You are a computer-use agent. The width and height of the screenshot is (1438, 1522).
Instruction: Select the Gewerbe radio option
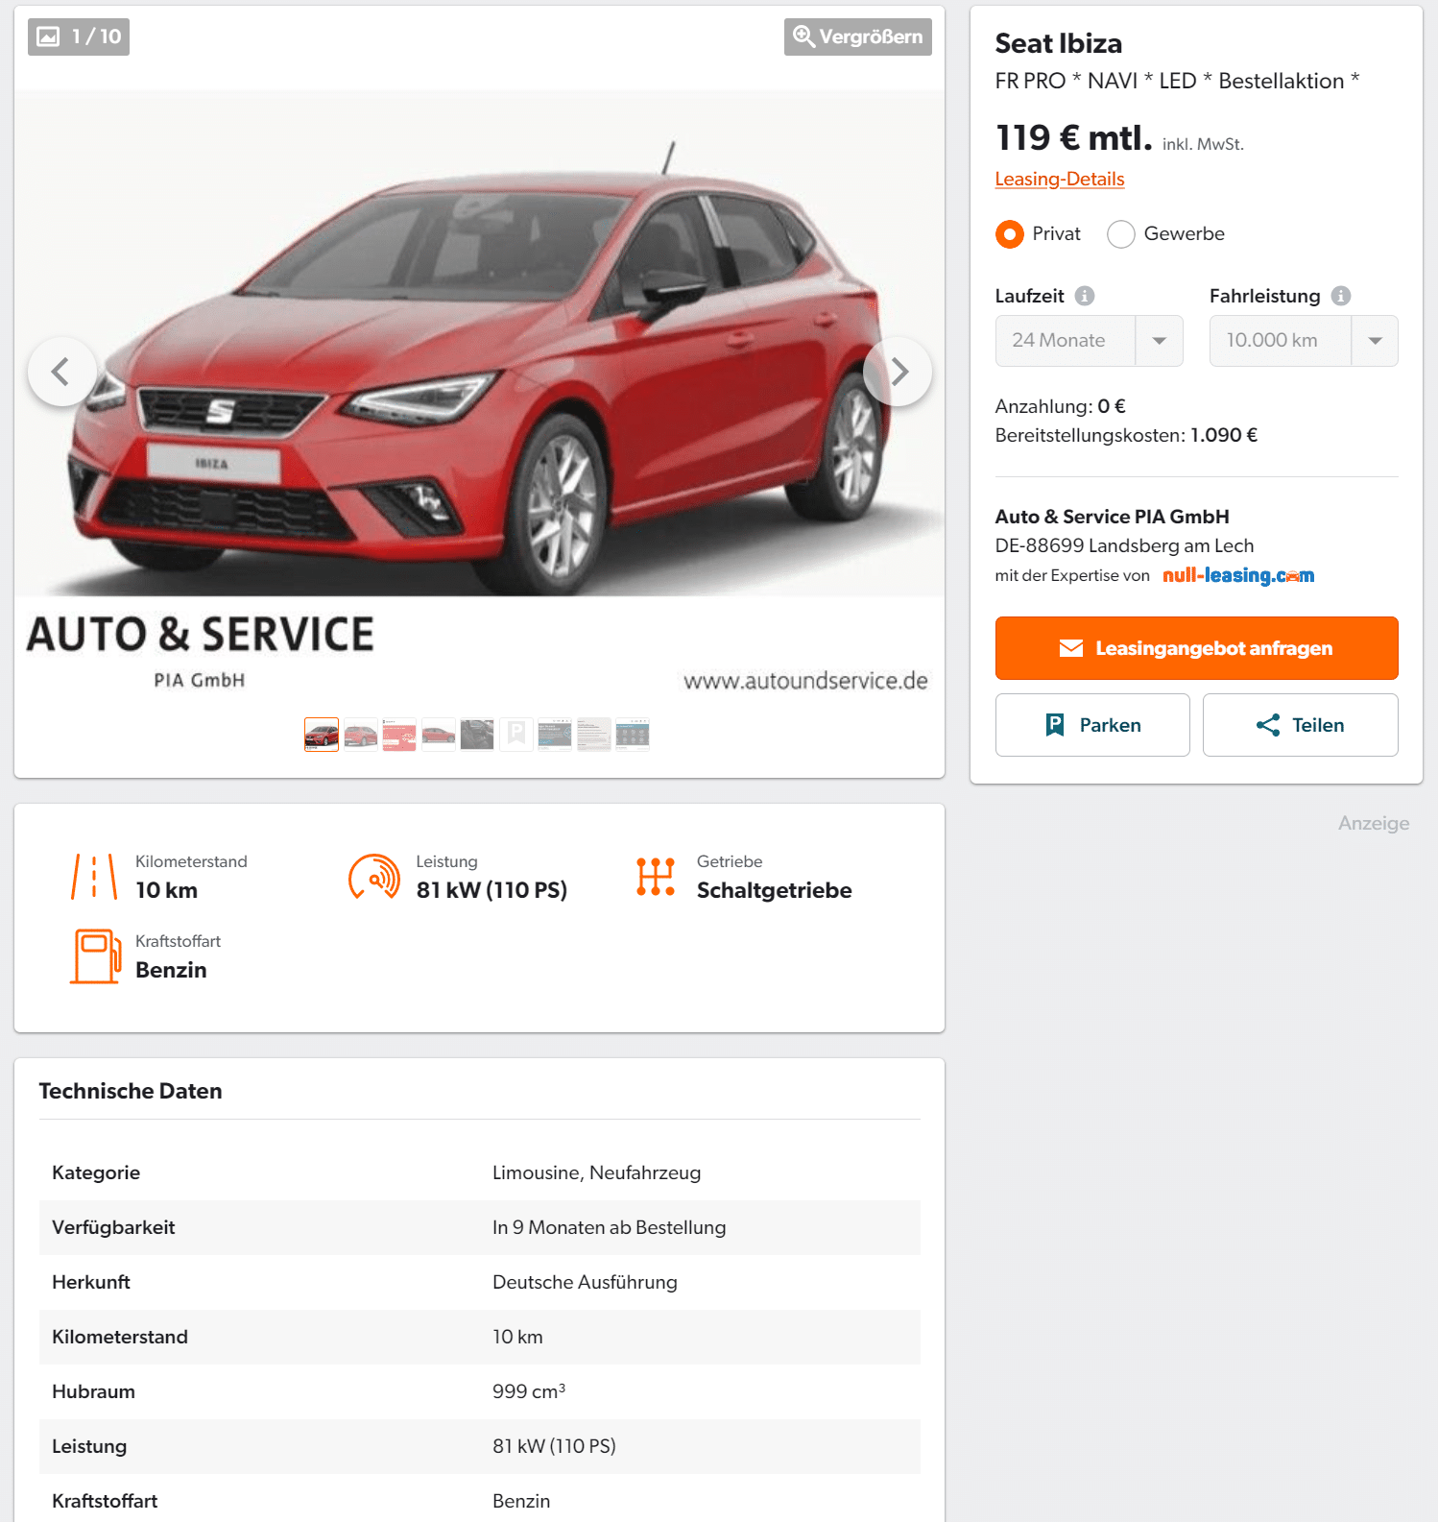click(x=1121, y=234)
